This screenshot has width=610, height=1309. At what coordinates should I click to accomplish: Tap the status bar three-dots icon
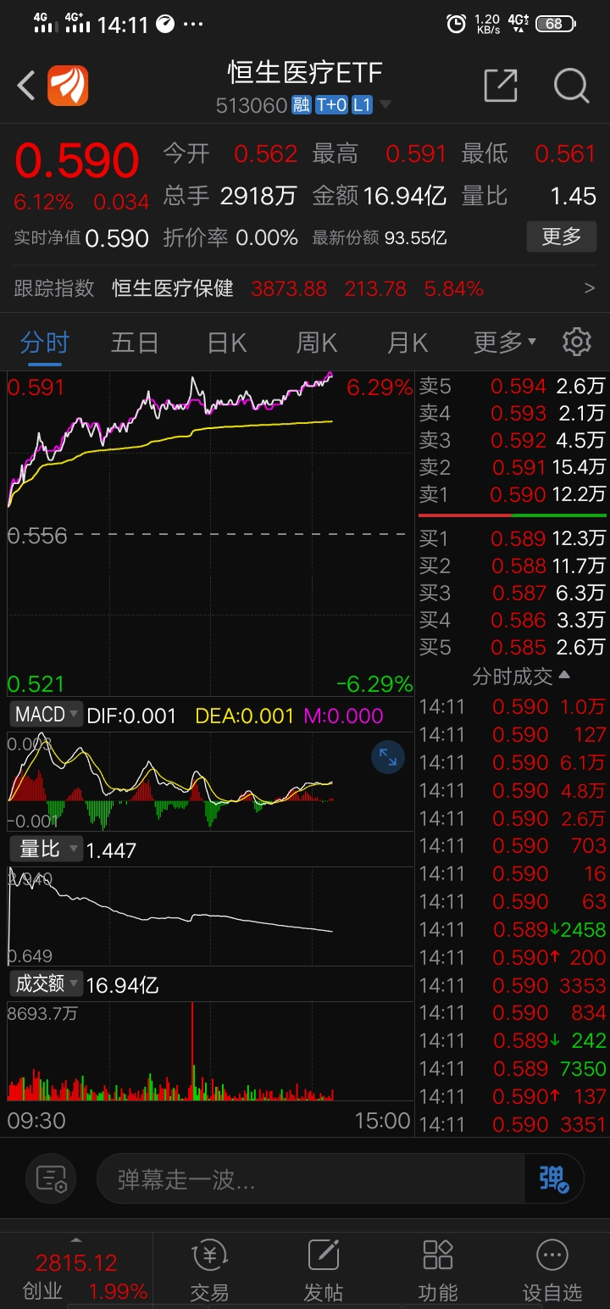click(x=193, y=25)
